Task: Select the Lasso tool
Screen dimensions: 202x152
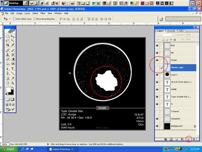Action: (8, 41)
